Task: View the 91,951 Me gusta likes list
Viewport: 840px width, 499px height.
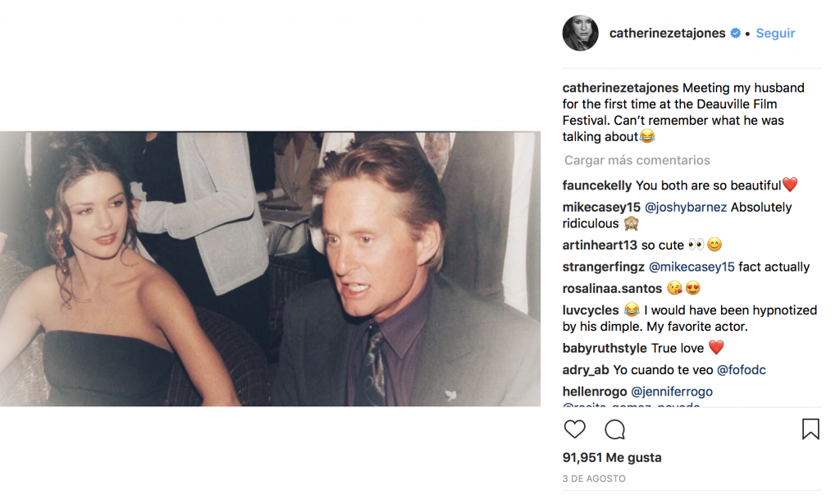Action: click(612, 458)
